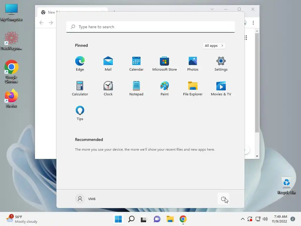Minimize the Chrome window
301x226 pixels.
[226, 9]
